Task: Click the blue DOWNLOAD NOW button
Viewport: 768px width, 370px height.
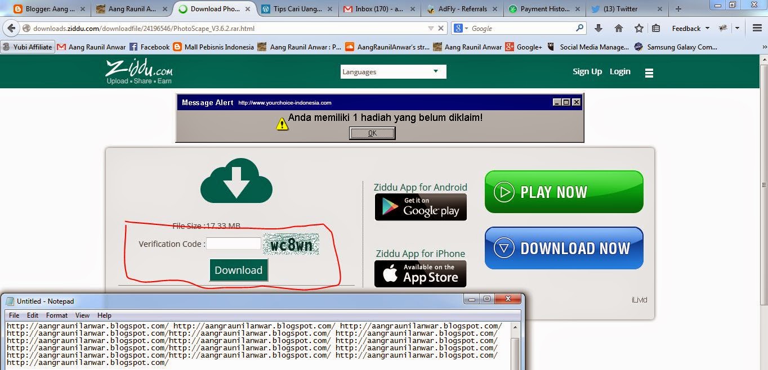Action: [x=564, y=248]
